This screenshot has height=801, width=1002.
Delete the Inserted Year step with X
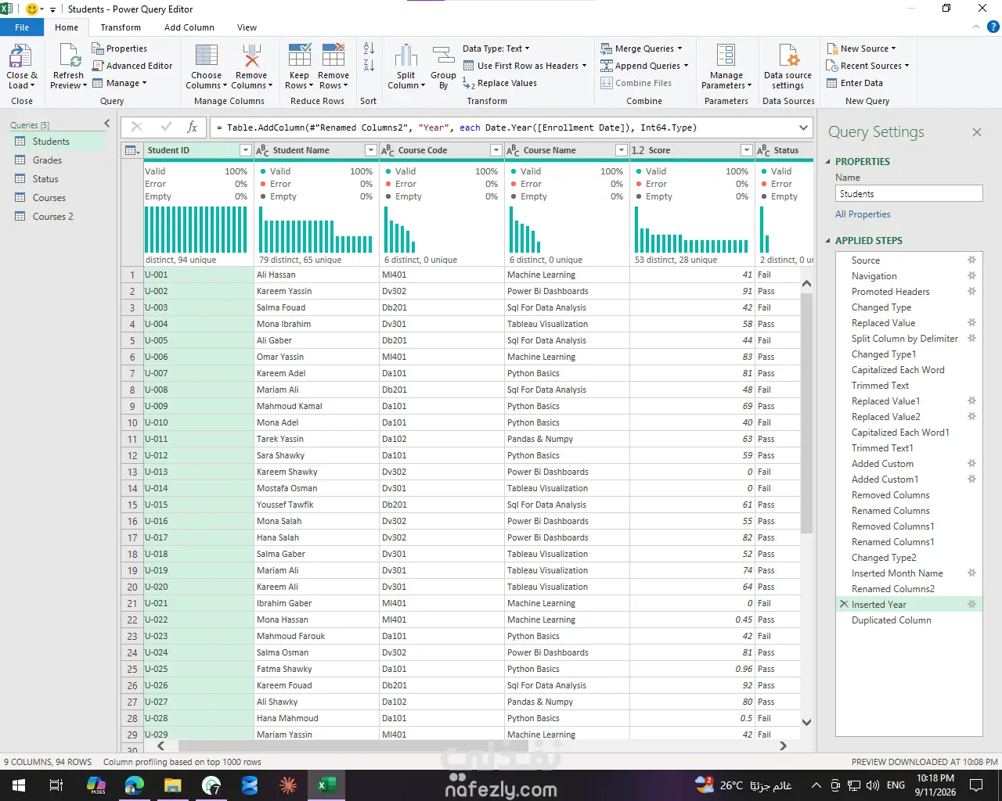(844, 605)
